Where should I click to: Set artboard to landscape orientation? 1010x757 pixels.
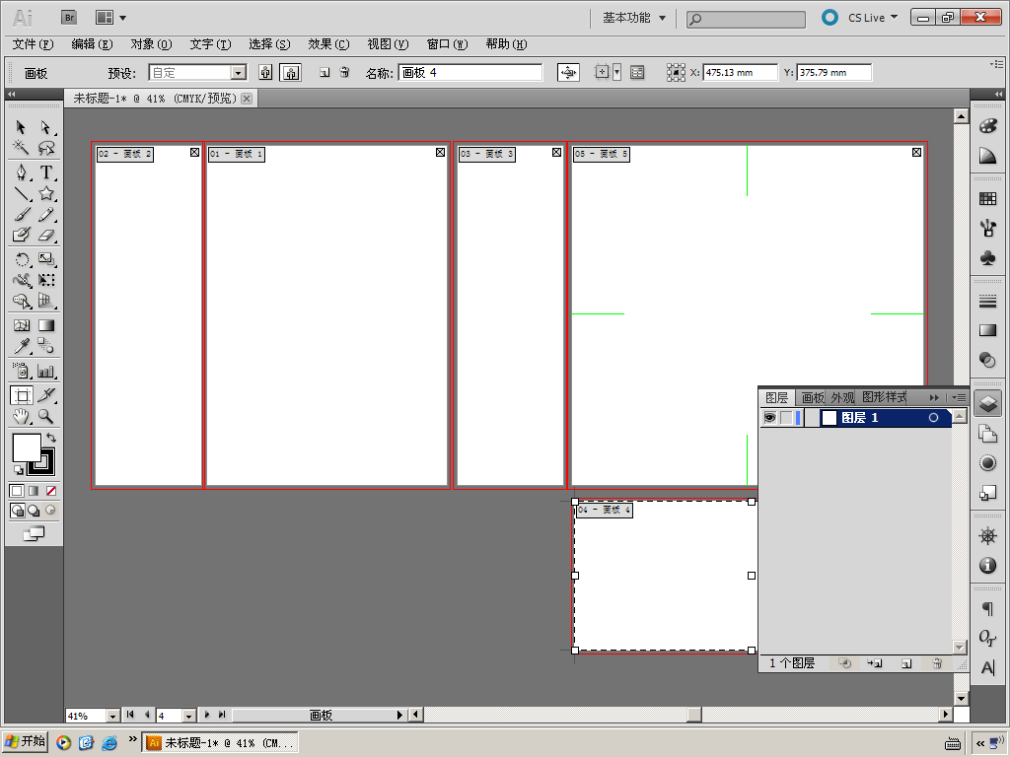tap(291, 73)
